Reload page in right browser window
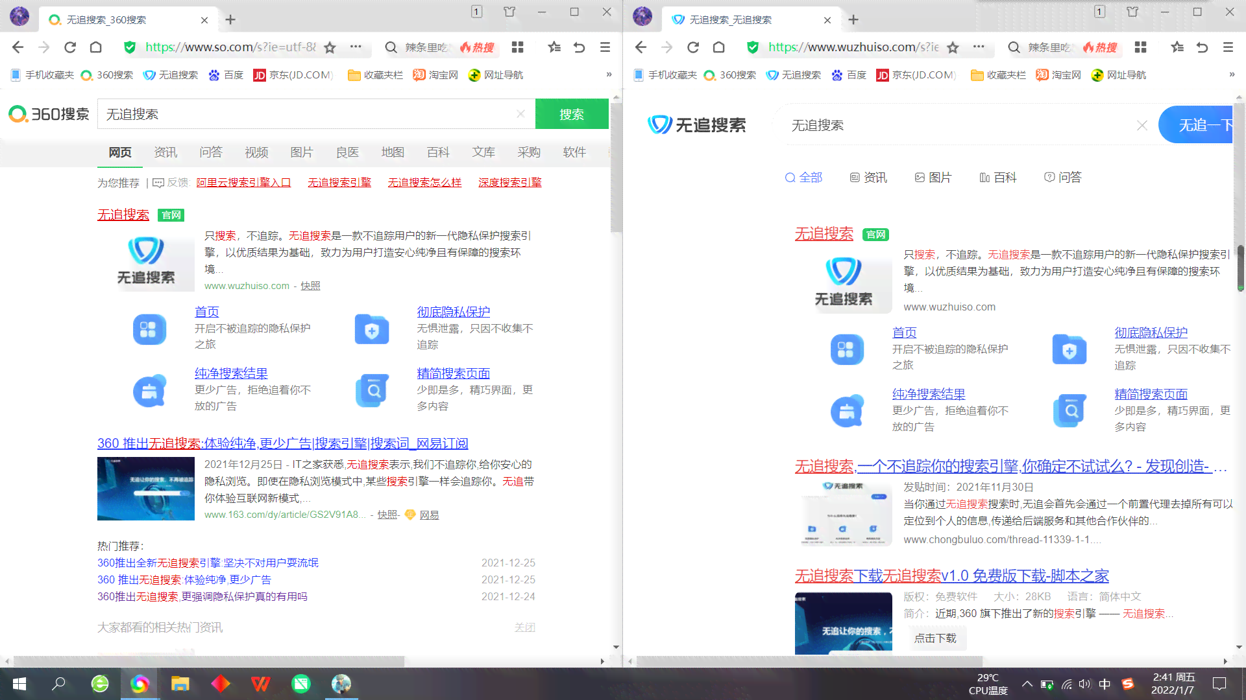The image size is (1246, 700). [x=693, y=47]
